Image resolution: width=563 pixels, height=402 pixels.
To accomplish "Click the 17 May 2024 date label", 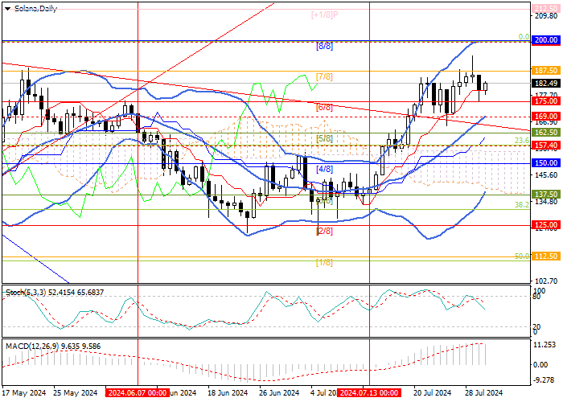I will tap(24, 392).
